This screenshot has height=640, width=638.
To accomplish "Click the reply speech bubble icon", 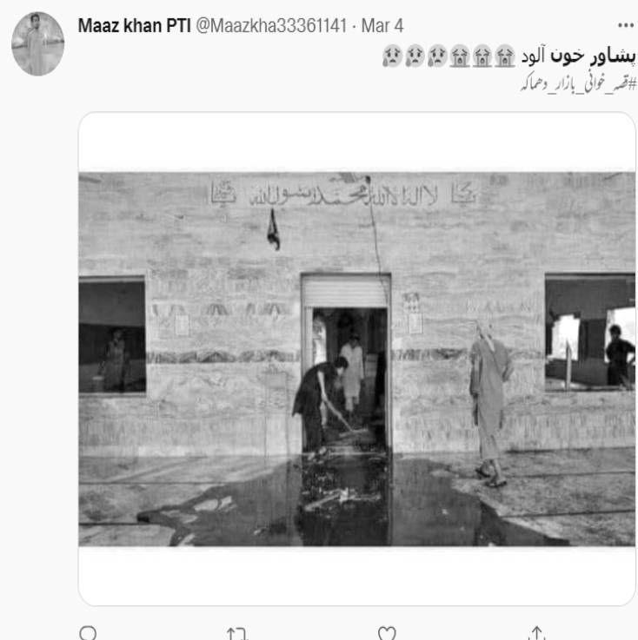I will pos(88,633).
